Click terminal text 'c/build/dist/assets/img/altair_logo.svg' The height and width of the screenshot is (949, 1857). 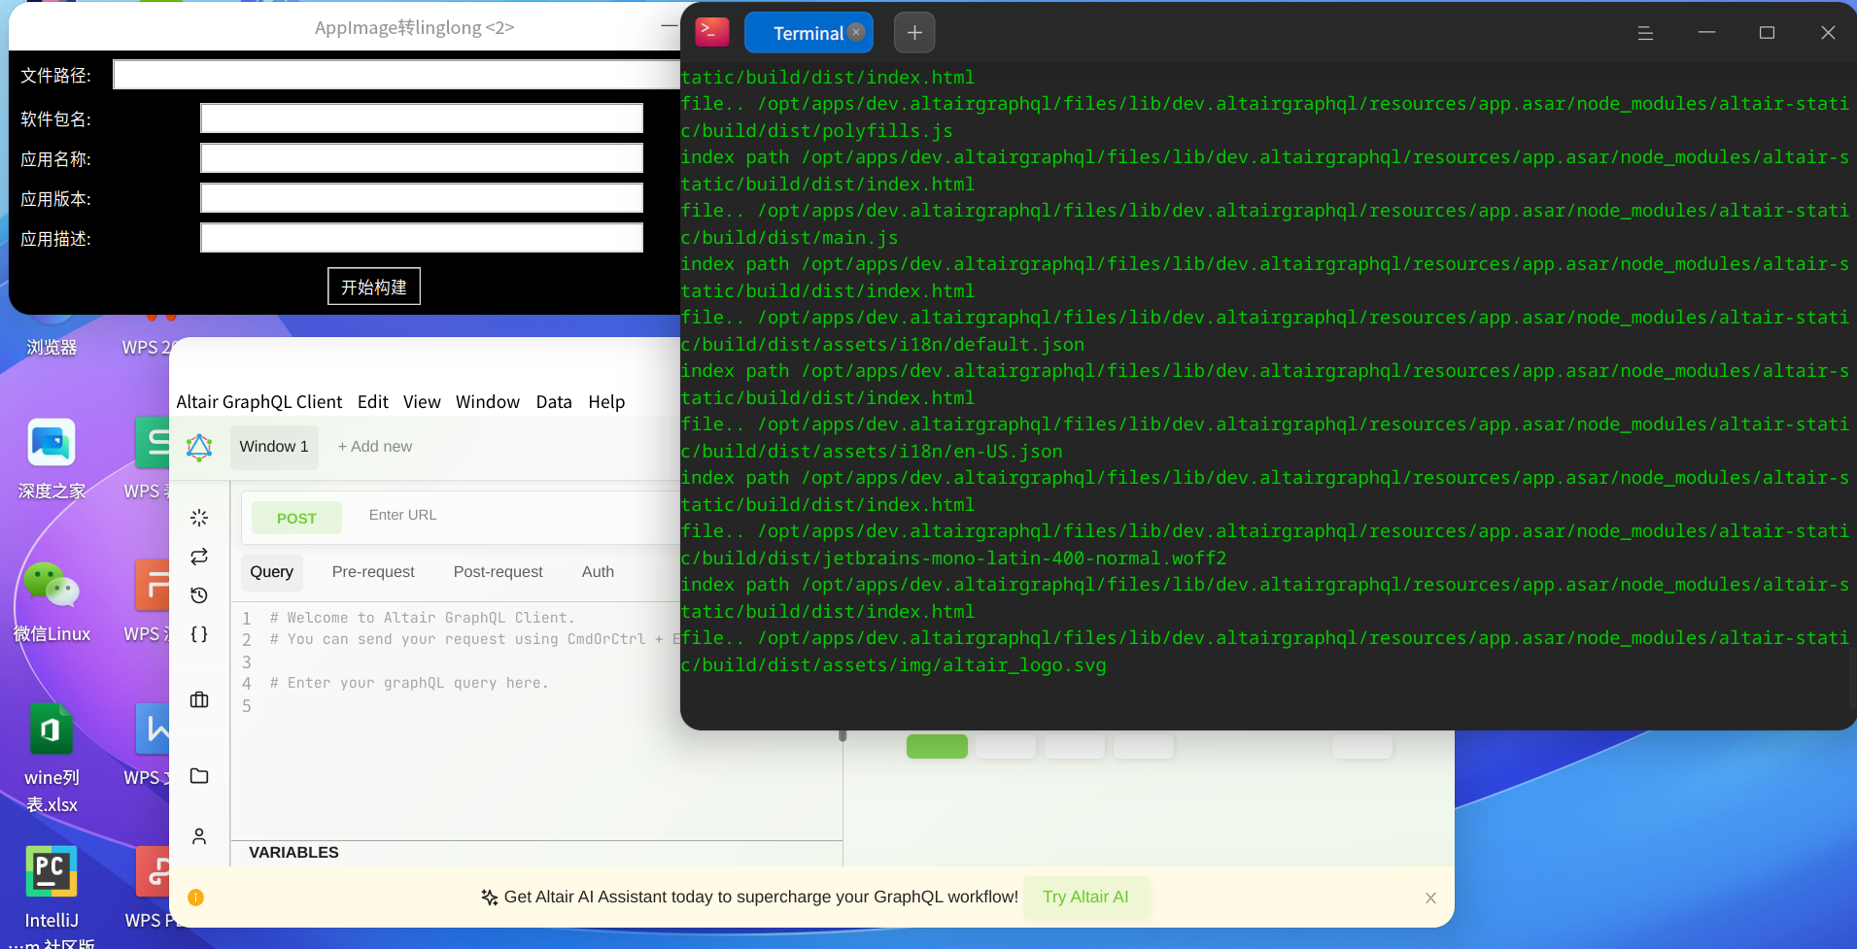tap(894, 665)
